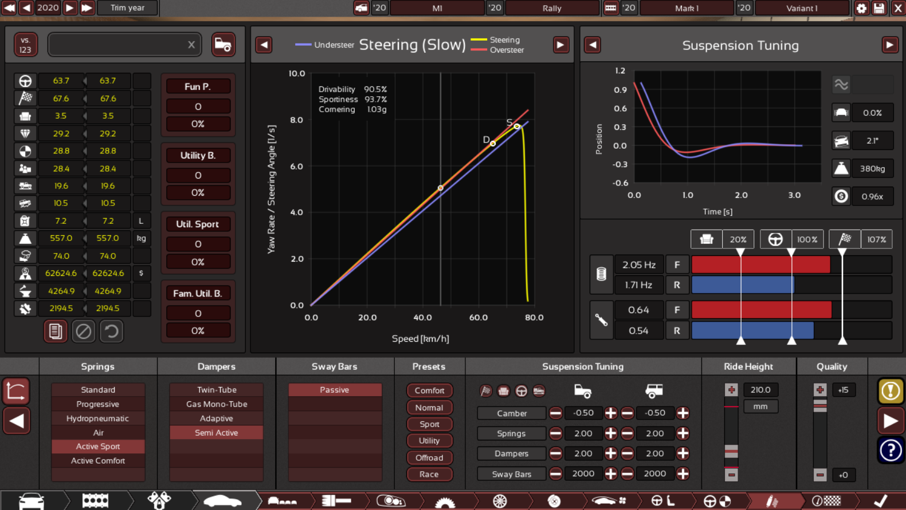This screenshot has height=510, width=906.
Task: Jump trim year back with double arrow
Action: pyautogui.click(x=9, y=8)
